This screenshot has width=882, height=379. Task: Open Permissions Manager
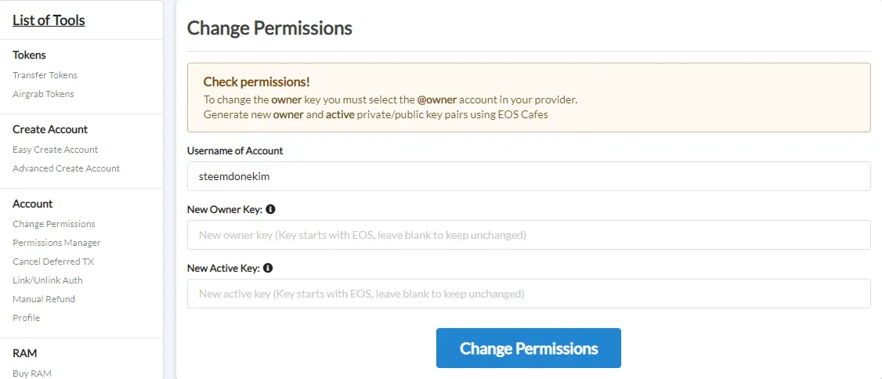pos(57,243)
